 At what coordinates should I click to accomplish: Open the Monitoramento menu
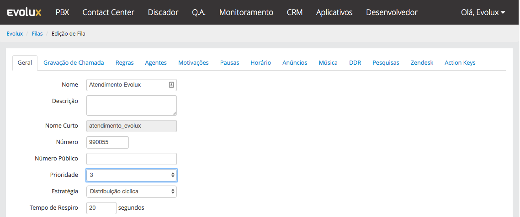click(246, 13)
